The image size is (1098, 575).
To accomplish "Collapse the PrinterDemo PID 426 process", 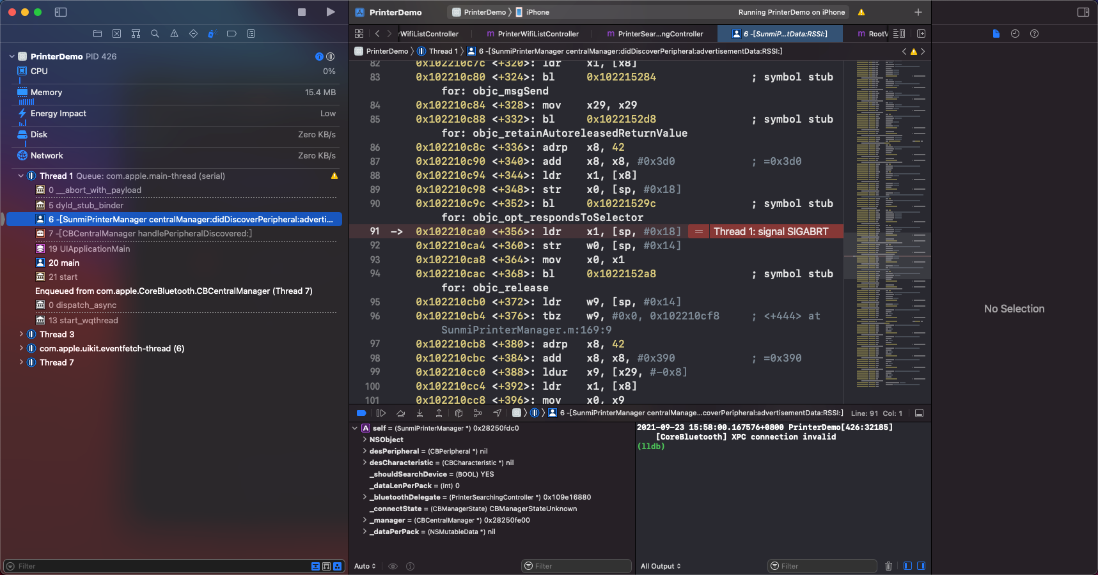I will coord(12,56).
